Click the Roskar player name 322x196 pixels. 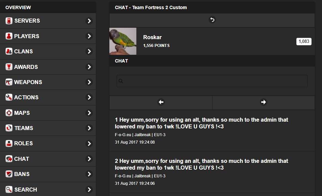152,37
